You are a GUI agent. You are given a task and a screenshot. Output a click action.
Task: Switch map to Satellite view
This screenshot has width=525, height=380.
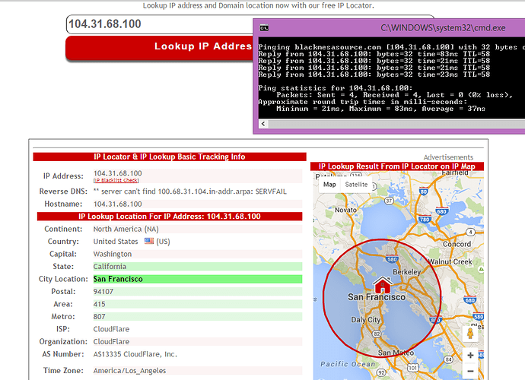coord(356,185)
